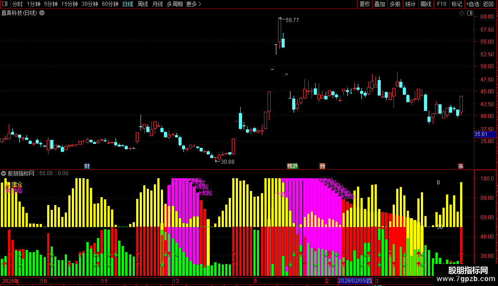Open F10 company info
The width and height of the screenshot is (498, 286).
442,4
